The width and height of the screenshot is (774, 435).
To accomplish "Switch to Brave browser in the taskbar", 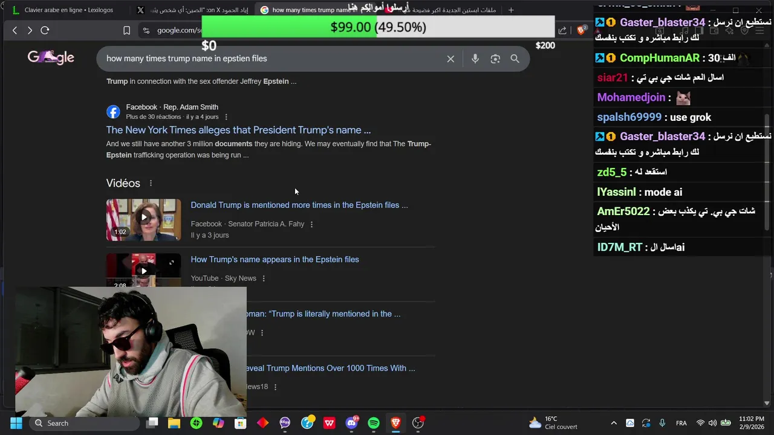I will pyautogui.click(x=395, y=423).
